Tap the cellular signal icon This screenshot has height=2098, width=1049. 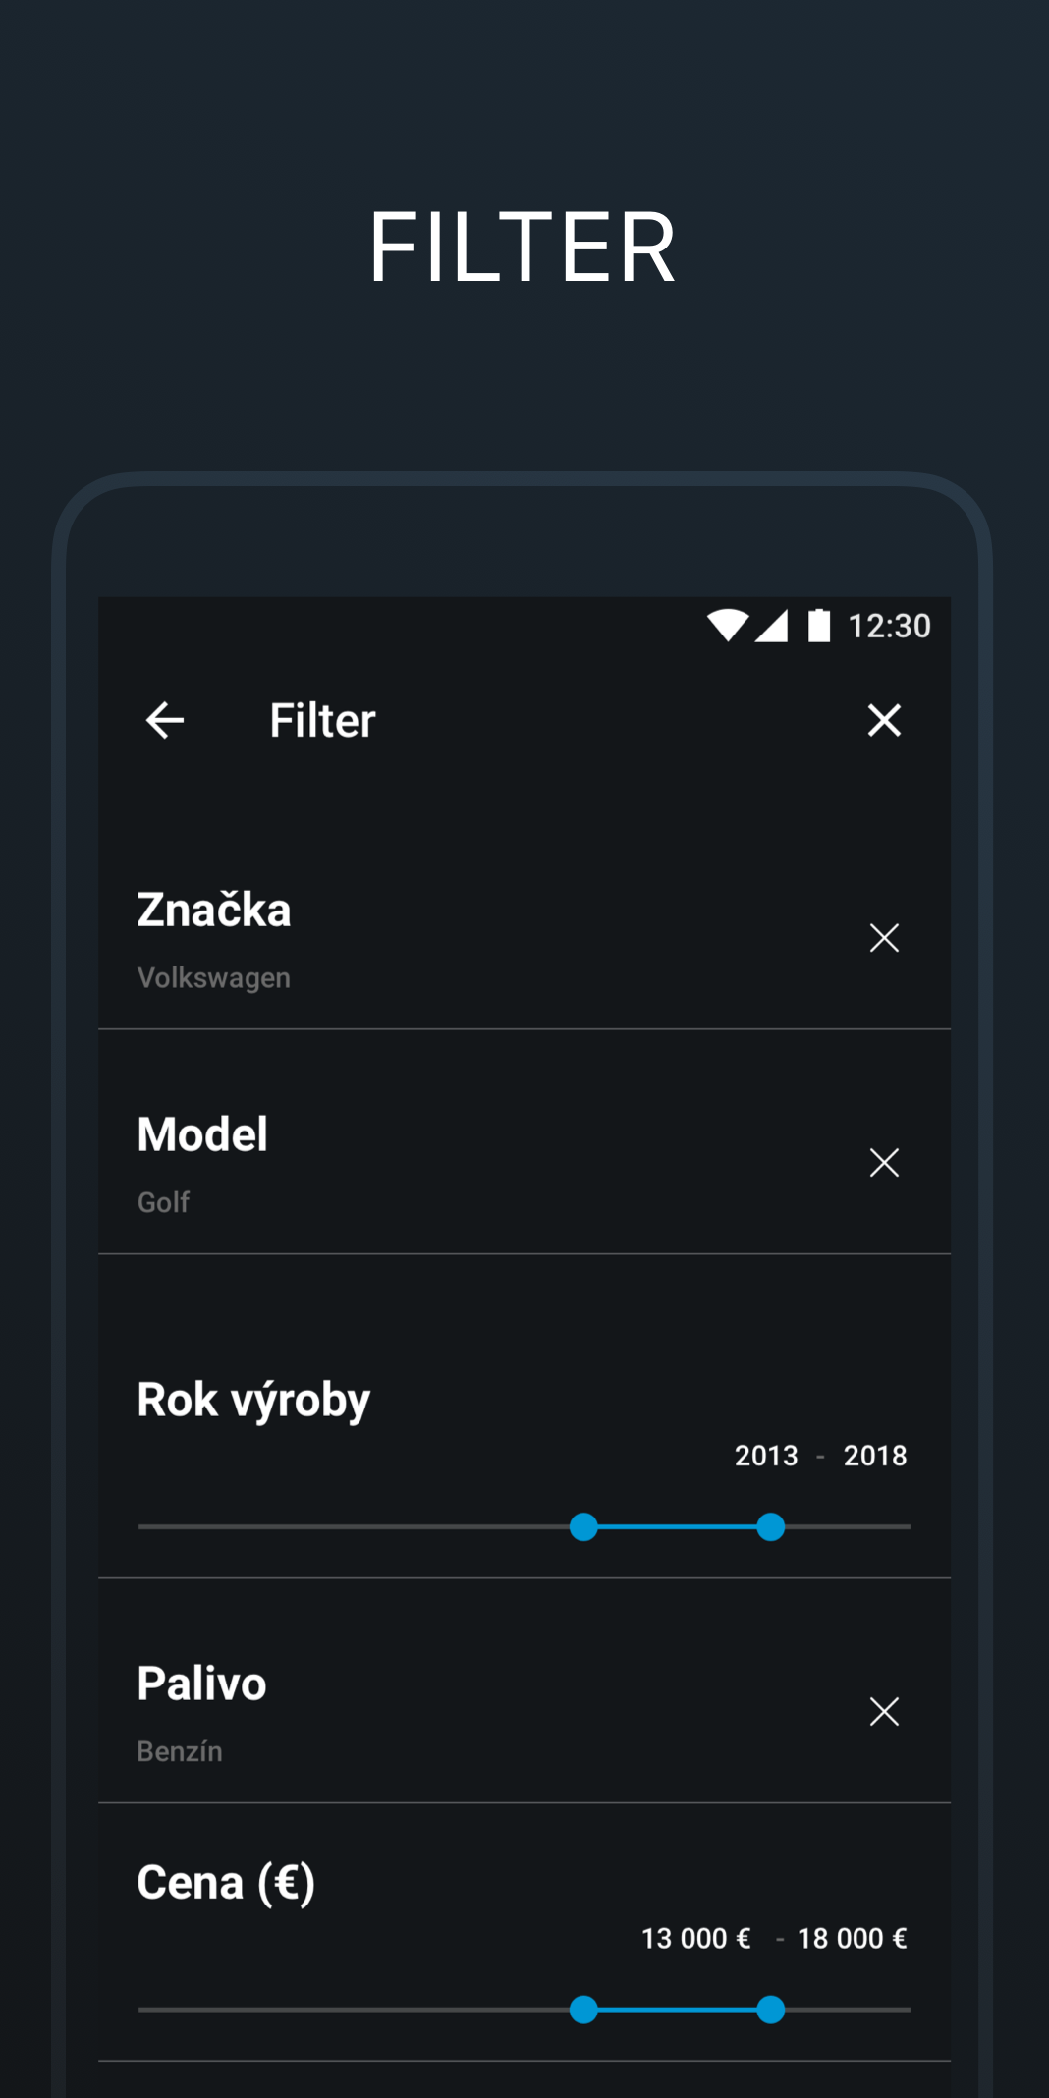[x=772, y=626]
